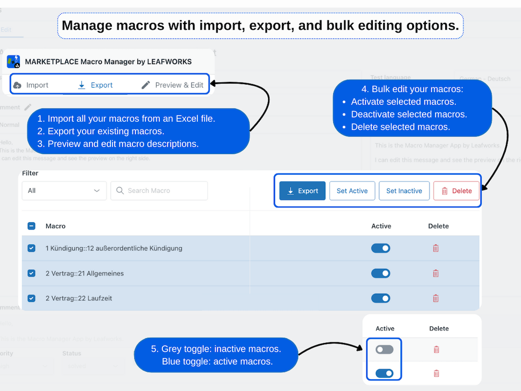Enable the grey inactive toggle in the Active column
The height and width of the screenshot is (391, 521).
[x=384, y=349]
